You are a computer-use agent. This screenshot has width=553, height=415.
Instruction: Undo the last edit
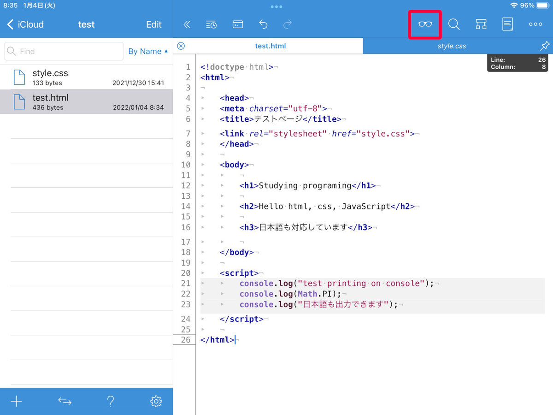pos(263,24)
